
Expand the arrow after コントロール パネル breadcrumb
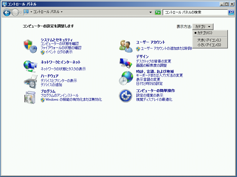pos(62,12)
